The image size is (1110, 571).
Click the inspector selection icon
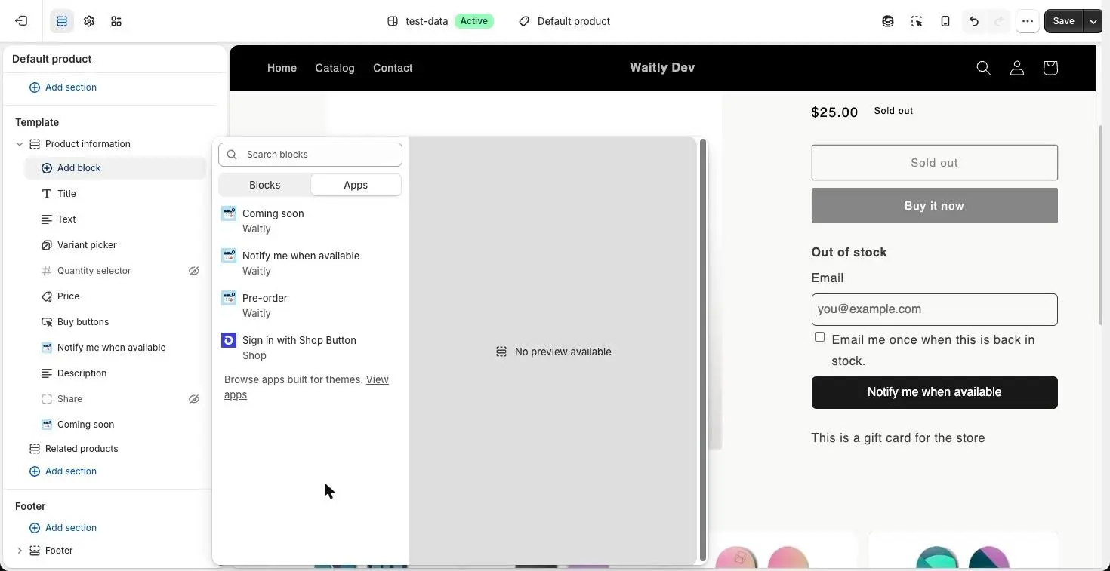(917, 21)
